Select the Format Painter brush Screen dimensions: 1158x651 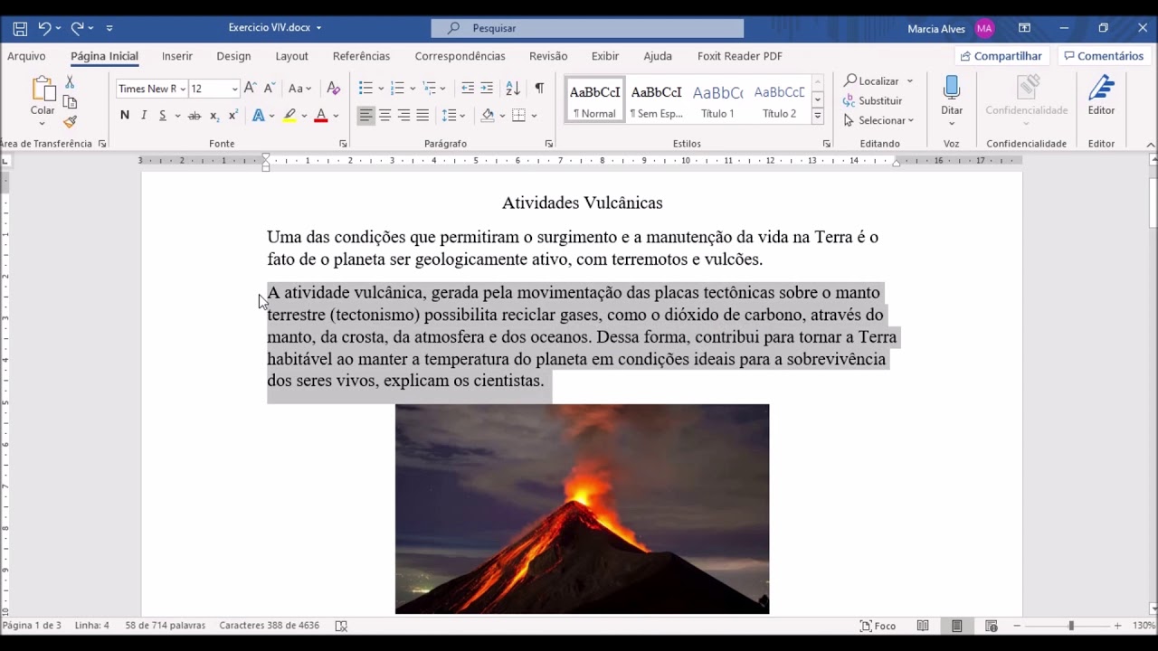(70, 121)
